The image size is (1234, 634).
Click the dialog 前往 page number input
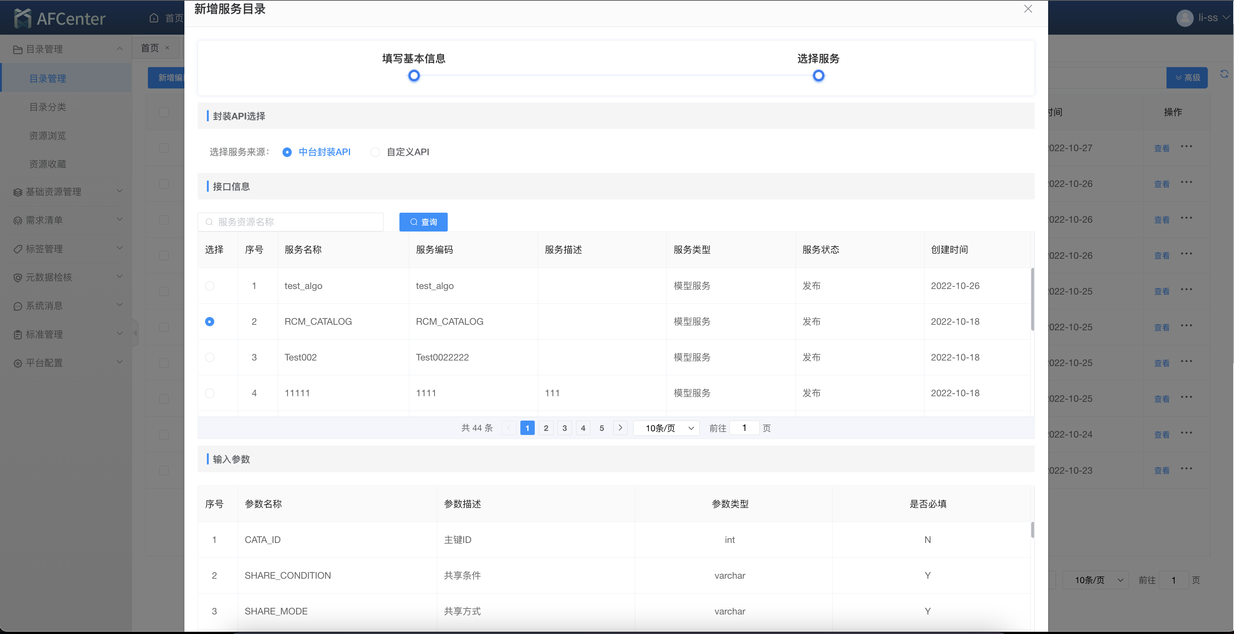[x=744, y=428]
